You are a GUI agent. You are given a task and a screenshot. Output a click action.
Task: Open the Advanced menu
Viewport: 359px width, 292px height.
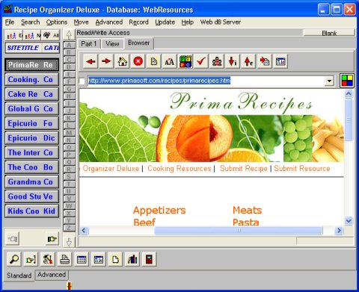[109, 22]
